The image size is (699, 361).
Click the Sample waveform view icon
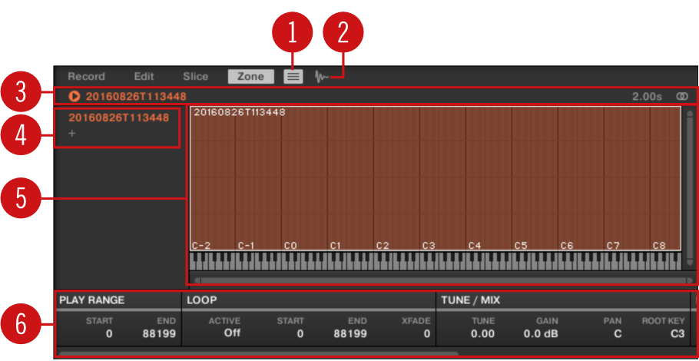(322, 77)
